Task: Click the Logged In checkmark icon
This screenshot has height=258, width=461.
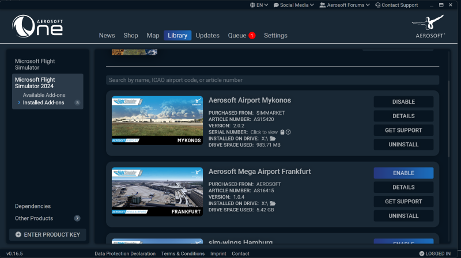Action: 422,253
